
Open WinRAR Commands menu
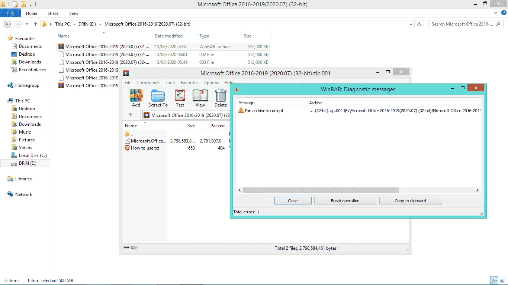coord(148,83)
